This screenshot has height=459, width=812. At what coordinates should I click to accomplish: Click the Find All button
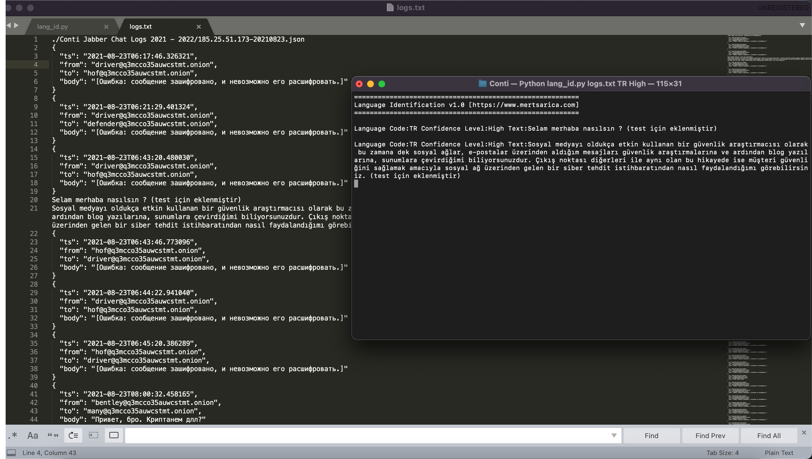pos(769,435)
